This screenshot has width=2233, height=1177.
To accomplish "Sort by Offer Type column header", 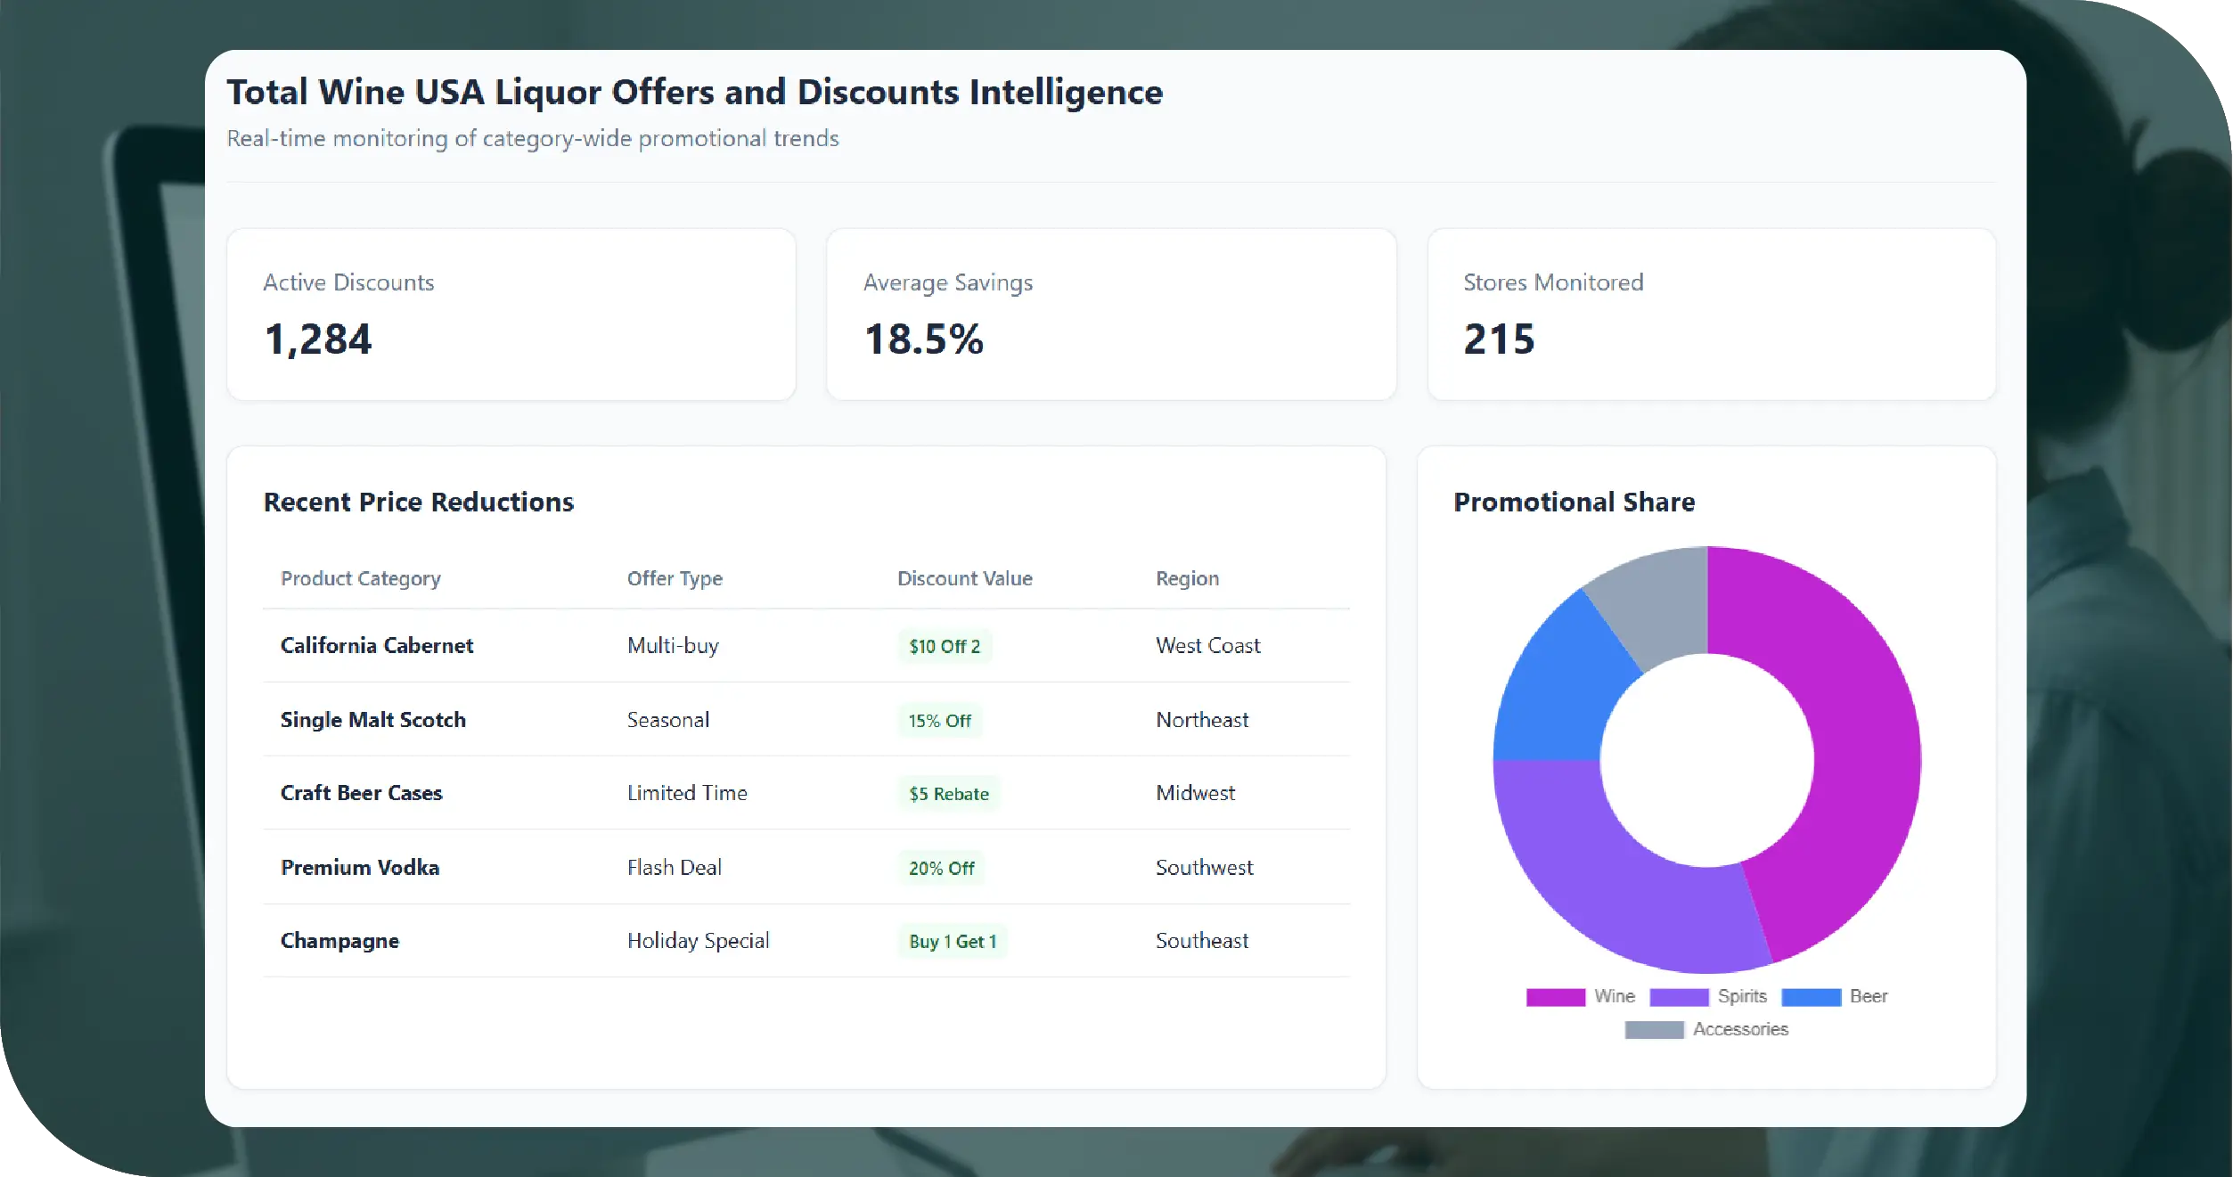I will [675, 578].
